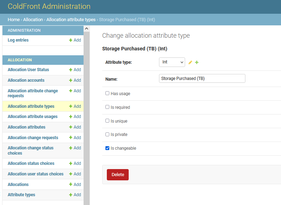Select Allocation attribute types in sidebar
This screenshot has height=205, width=281.
point(31,106)
